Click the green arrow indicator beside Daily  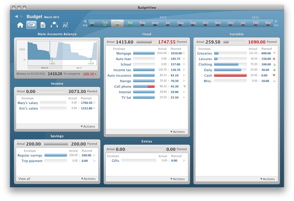tap(274, 70)
